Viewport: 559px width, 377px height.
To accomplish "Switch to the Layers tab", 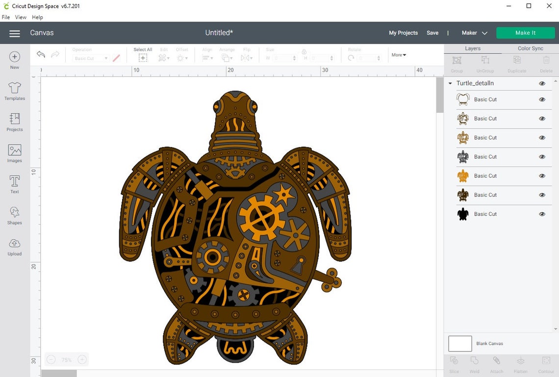I will coord(473,49).
